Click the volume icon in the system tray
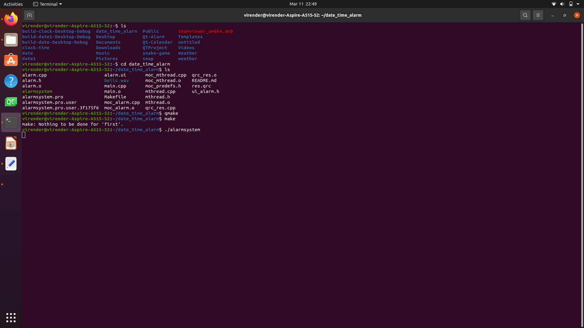The height and width of the screenshot is (328, 584). [562, 4]
